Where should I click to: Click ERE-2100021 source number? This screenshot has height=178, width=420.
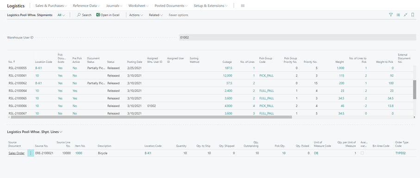44,153
